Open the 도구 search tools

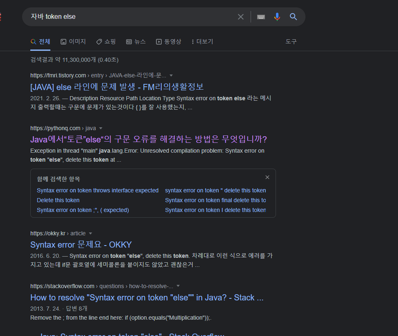coord(291,41)
